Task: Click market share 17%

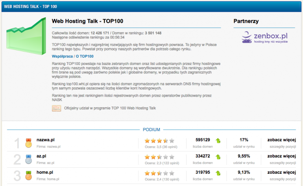Action: pos(244,140)
